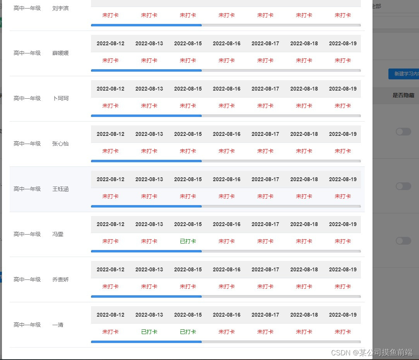Click the 2022-08-19 date header in 薛媛媛's row
Screen dimensions: 419x360
(343, 43)
